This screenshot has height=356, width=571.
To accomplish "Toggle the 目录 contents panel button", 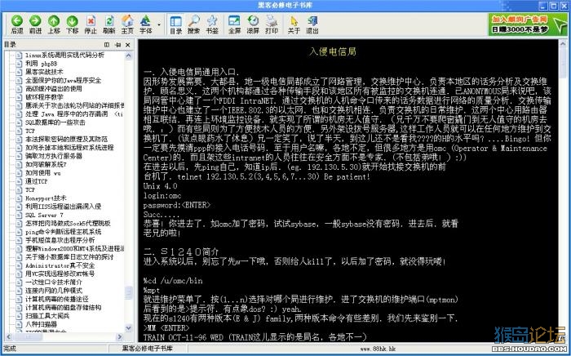I will [x=176, y=24].
